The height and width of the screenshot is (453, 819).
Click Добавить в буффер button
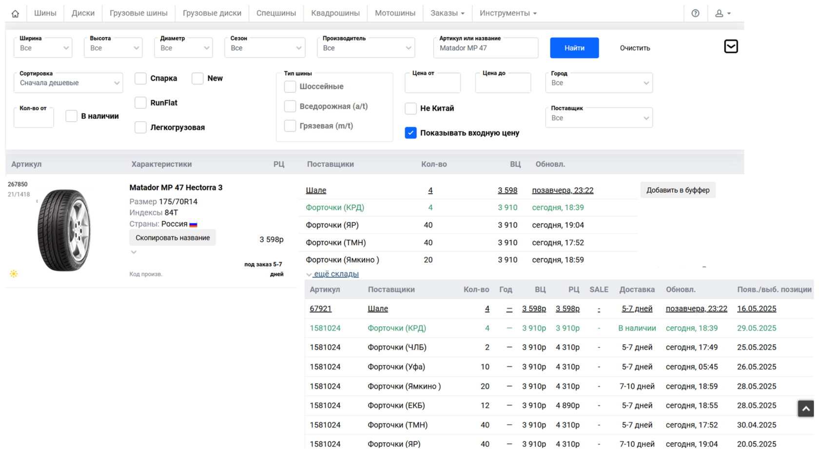click(x=678, y=190)
